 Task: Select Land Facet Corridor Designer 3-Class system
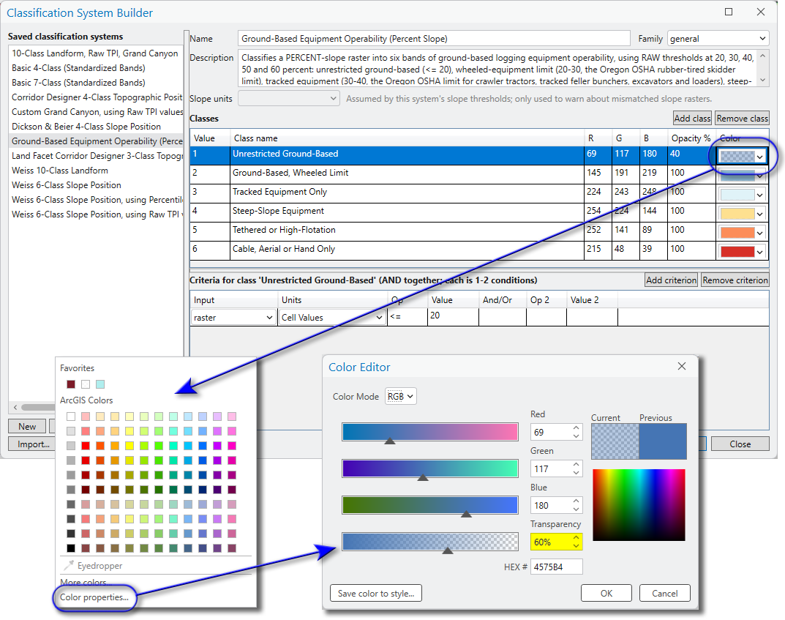(x=96, y=156)
